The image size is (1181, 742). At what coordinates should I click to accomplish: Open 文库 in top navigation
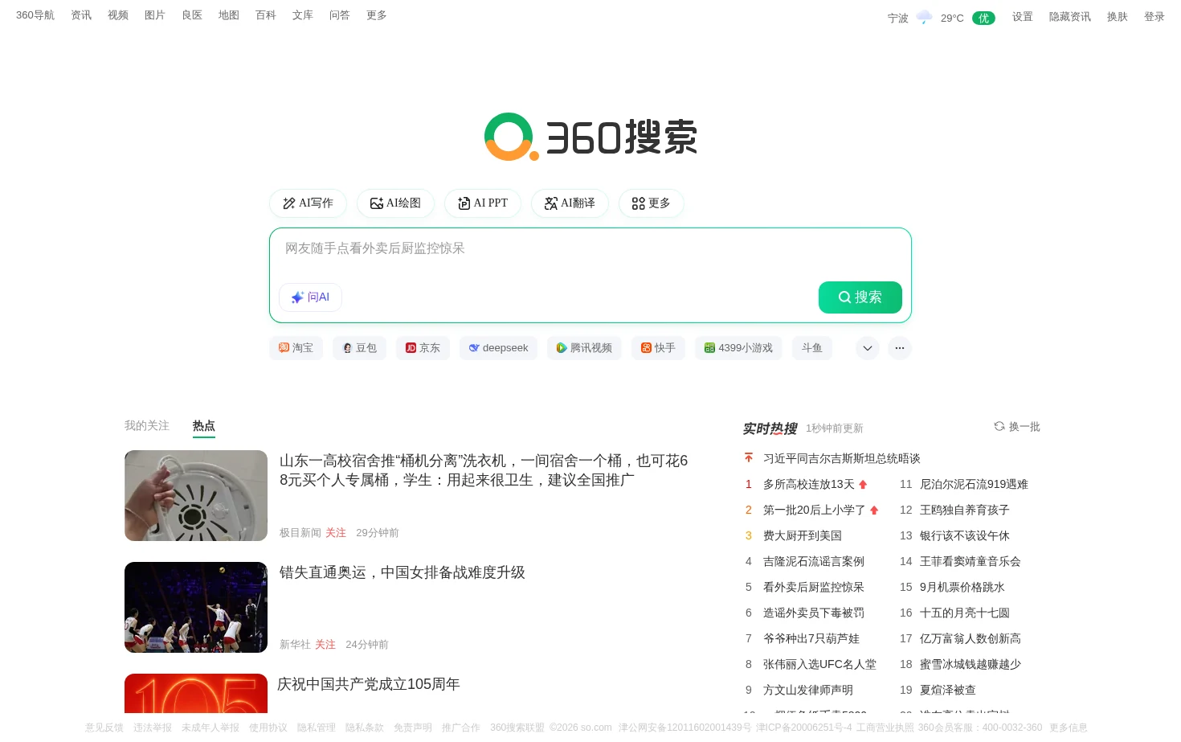click(x=303, y=15)
